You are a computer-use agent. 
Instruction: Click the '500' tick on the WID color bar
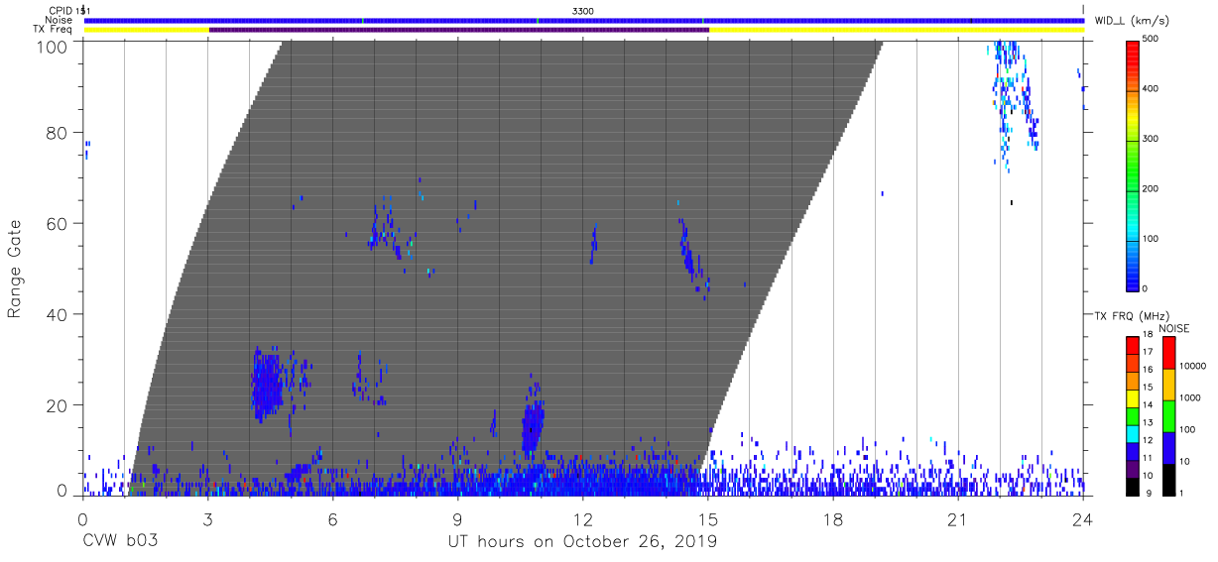point(1151,39)
